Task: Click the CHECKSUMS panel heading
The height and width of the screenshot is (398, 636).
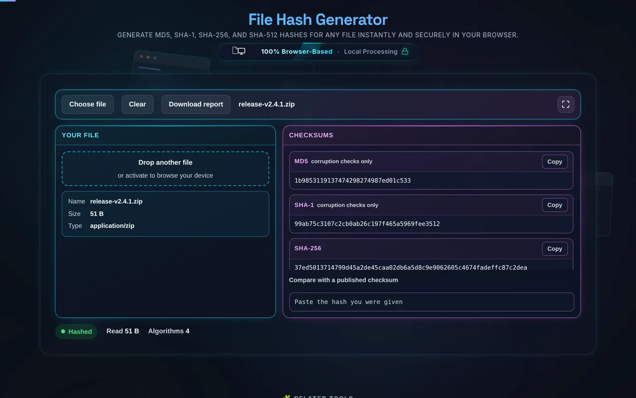Action: point(311,135)
